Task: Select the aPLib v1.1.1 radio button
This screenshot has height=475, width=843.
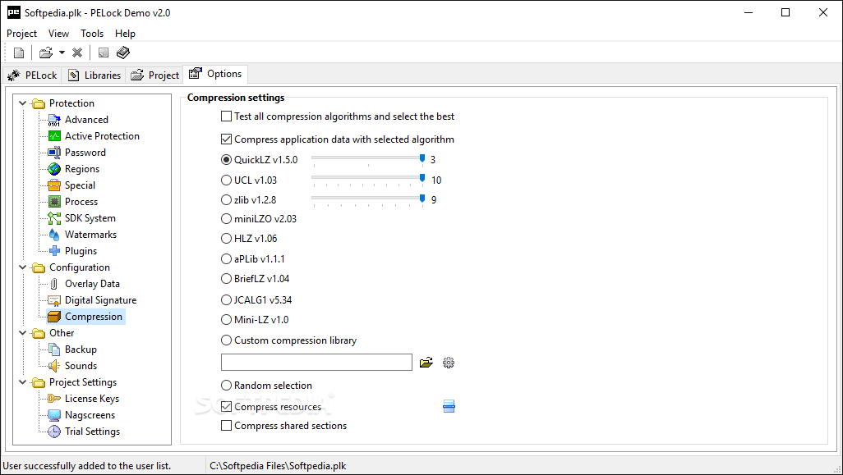Action: (226, 259)
